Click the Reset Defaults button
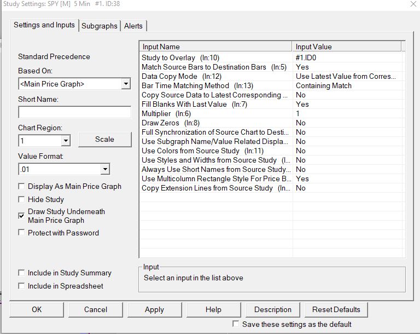420x334 pixels. 336,309
